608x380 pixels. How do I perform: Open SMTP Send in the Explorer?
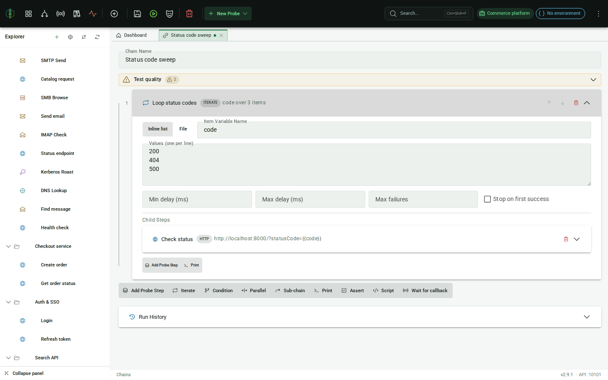click(x=53, y=60)
